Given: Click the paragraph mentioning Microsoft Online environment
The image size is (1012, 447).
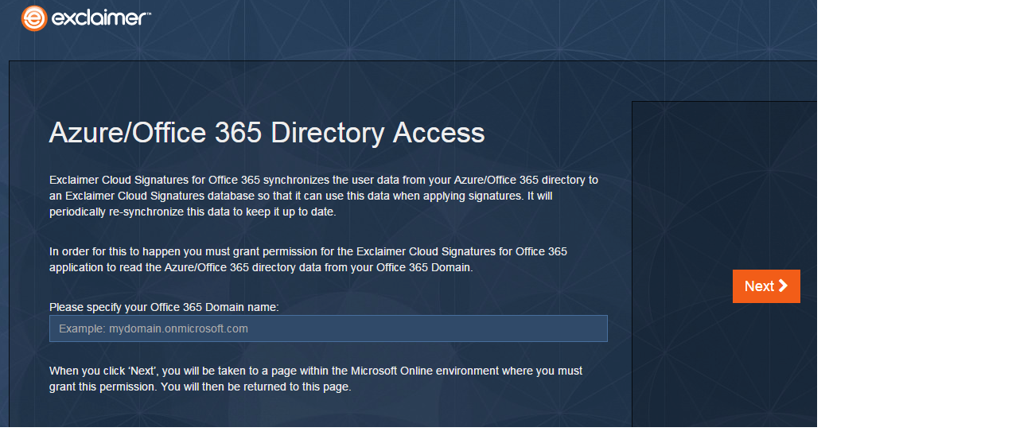Looking at the screenshot, I should (x=316, y=379).
